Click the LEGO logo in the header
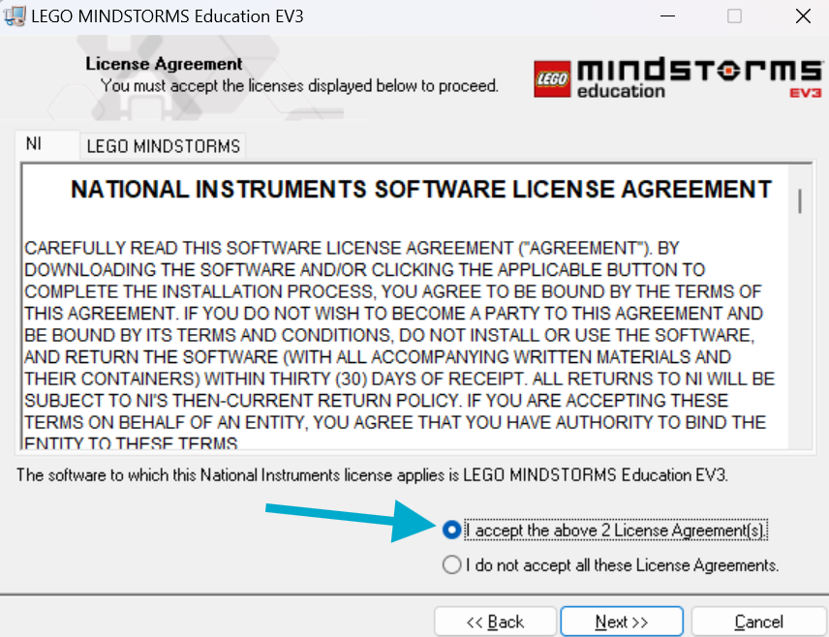Screen dimensions: 829x637 click(x=552, y=78)
